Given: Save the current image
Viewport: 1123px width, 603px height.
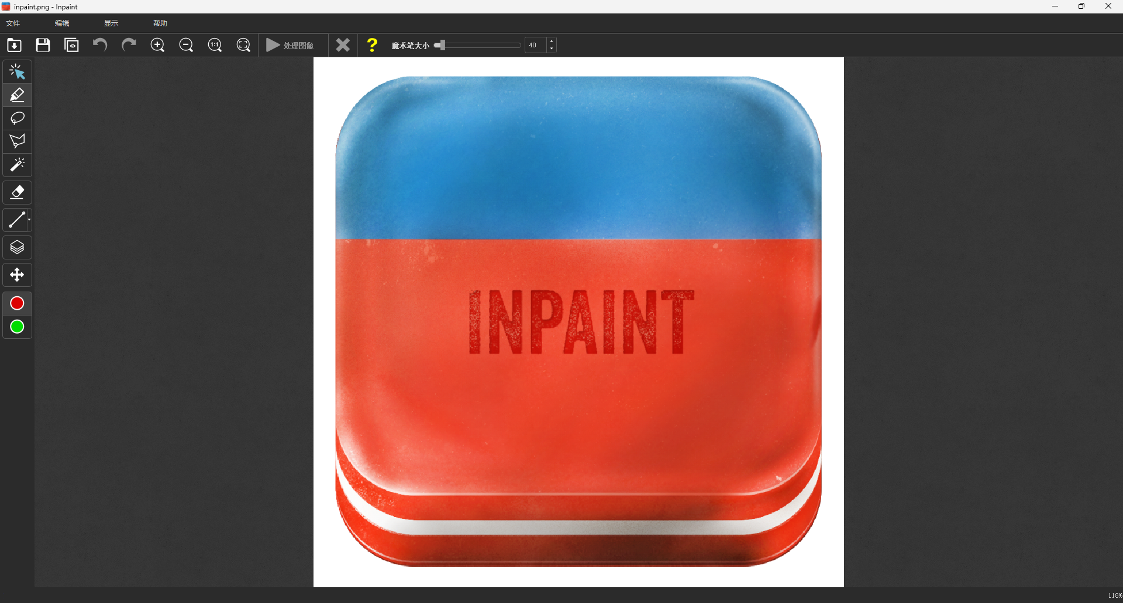Looking at the screenshot, I should tap(42, 45).
